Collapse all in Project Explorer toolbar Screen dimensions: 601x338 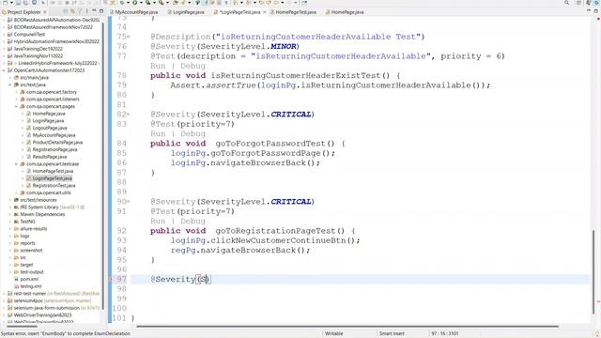point(67,11)
